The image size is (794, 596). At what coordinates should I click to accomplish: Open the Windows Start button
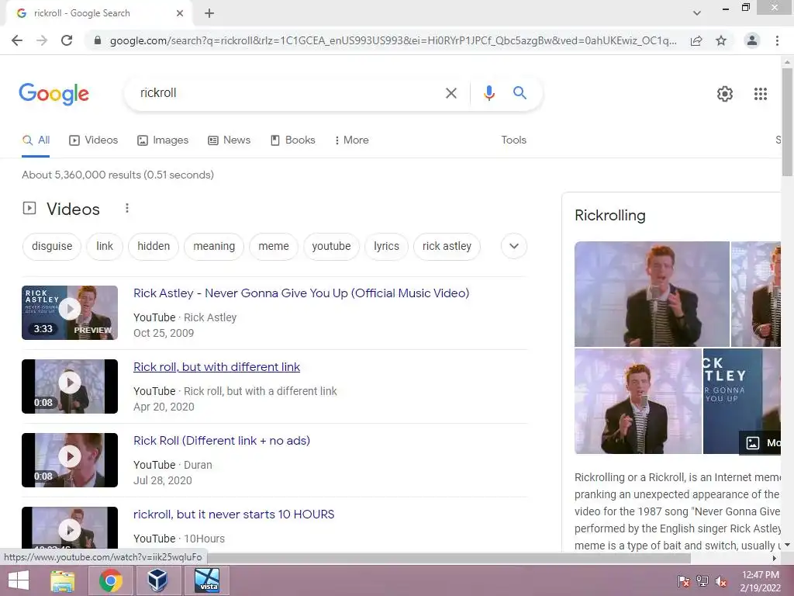tap(19, 580)
